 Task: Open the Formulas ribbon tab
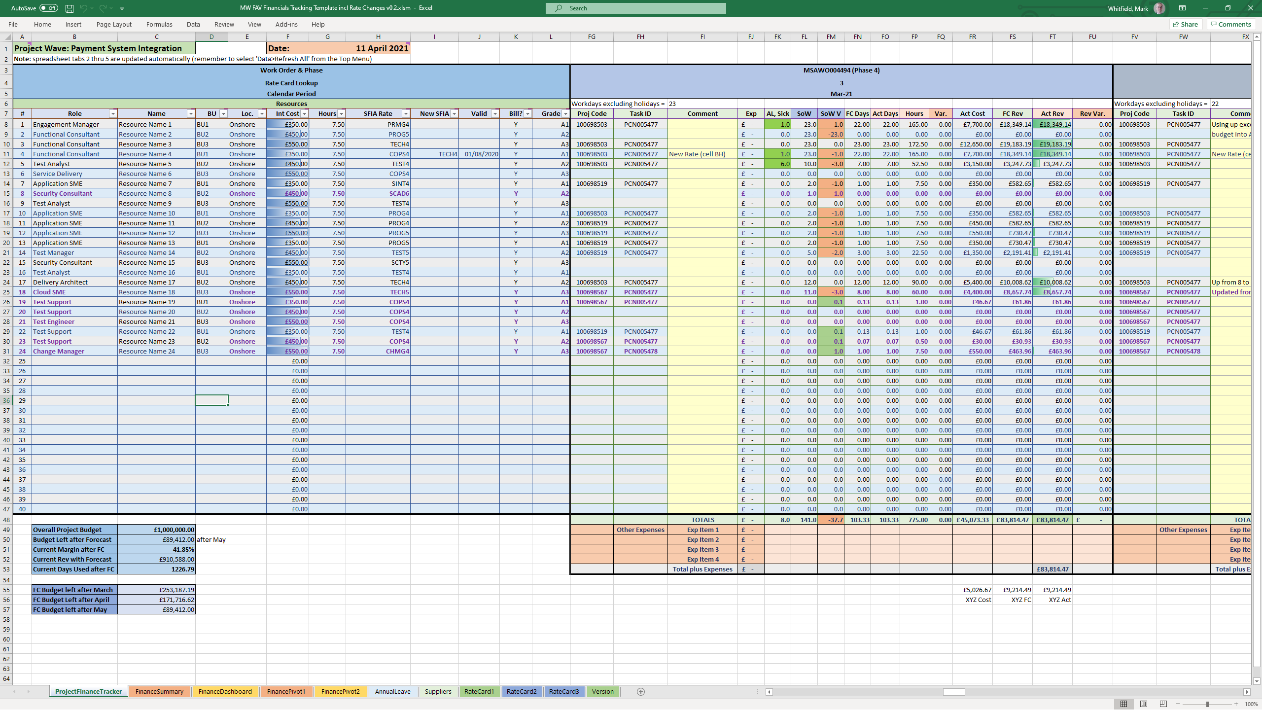(x=159, y=24)
